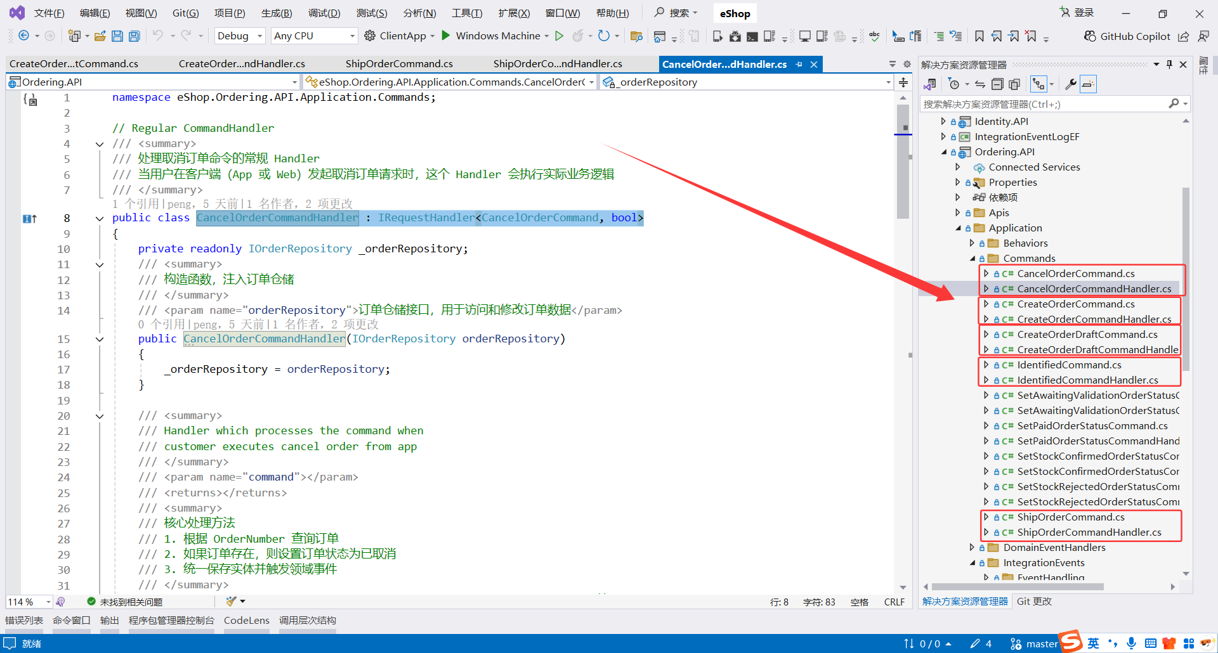Click the Restart circular arrow icon
This screenshot has width=1218, height=653.
[604, 36]
